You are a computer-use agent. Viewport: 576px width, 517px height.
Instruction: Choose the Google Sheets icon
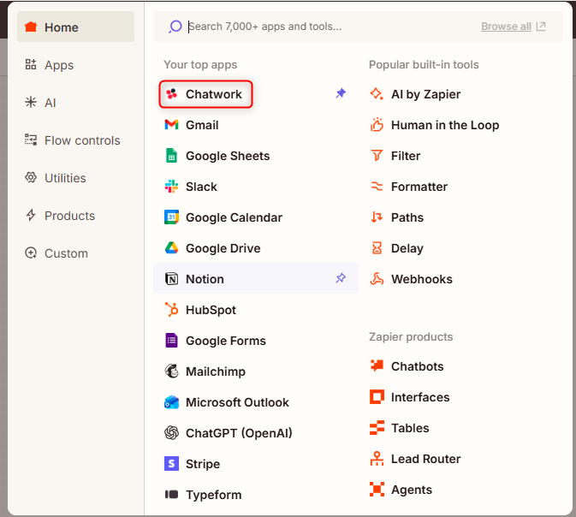pos(171,156)
